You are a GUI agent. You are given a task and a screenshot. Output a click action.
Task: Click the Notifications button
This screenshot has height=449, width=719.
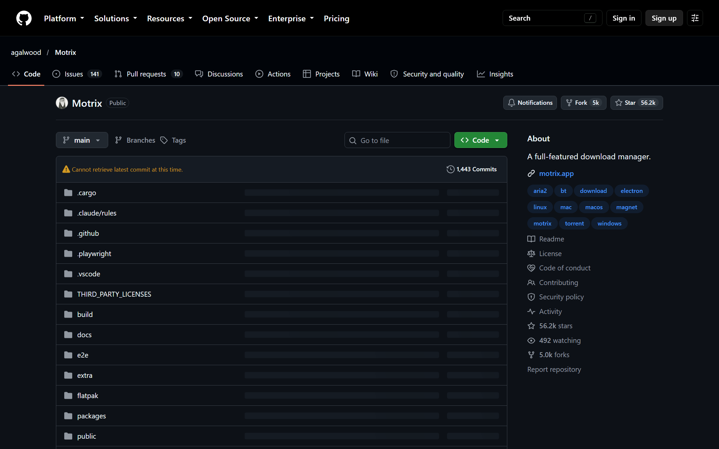pos(530,103)
